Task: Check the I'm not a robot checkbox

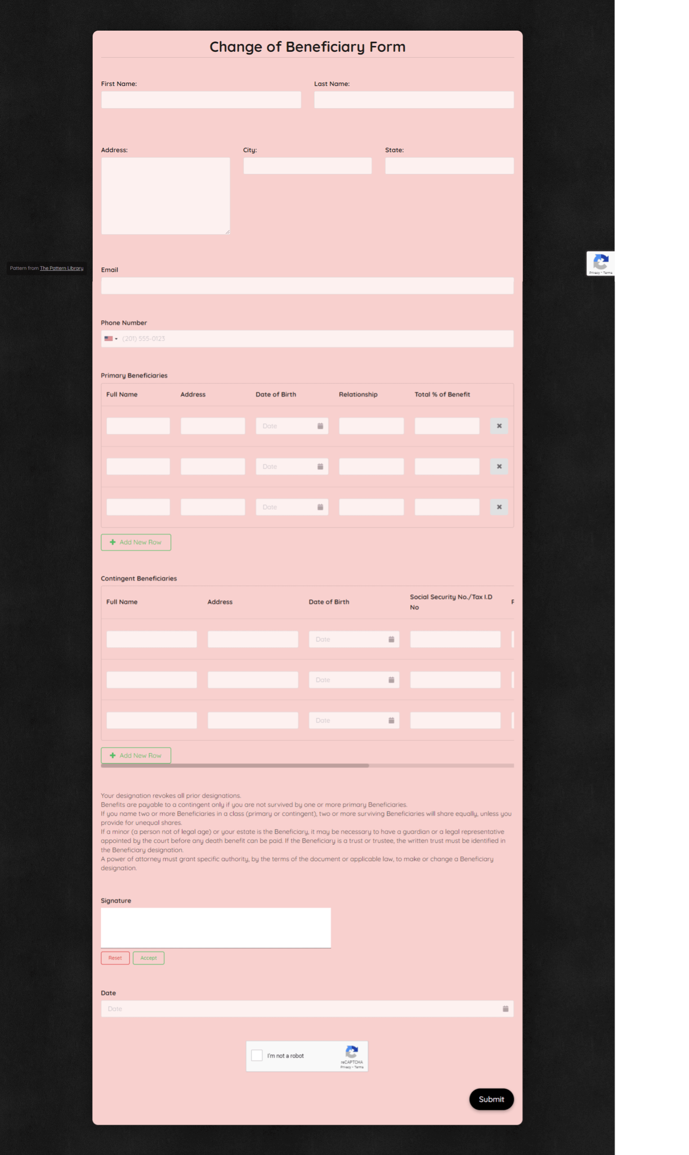Action: [257, 1055]
